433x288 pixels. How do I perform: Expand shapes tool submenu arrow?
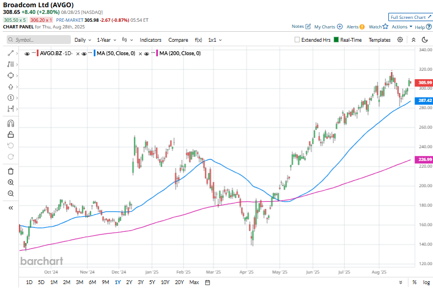(x=17, y=76)
